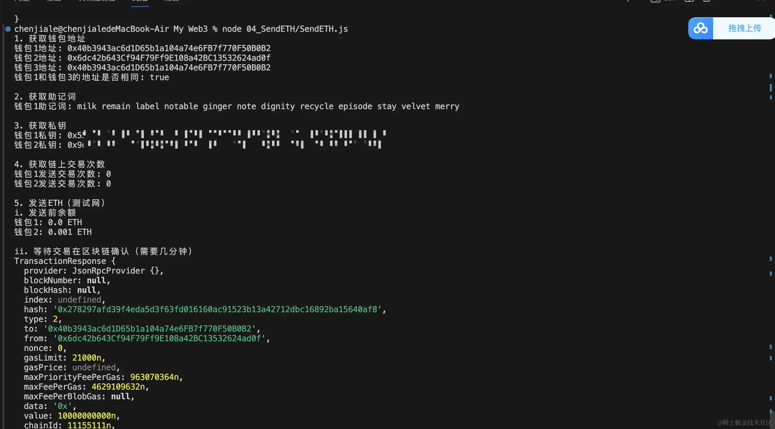The height and width of the screenshot is (429, 775).
Task: Open the 04_SendETH/SendETH.js path link
Action: 297,29
